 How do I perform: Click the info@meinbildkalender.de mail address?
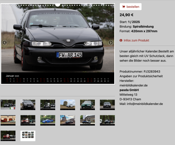[x=145, y=104]
